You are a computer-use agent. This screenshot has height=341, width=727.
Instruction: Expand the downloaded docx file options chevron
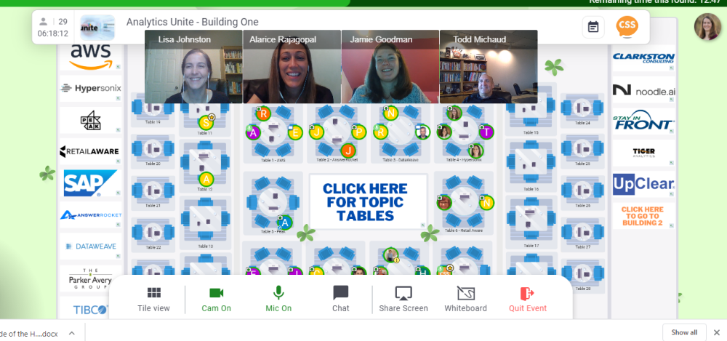tap(72, 333)
